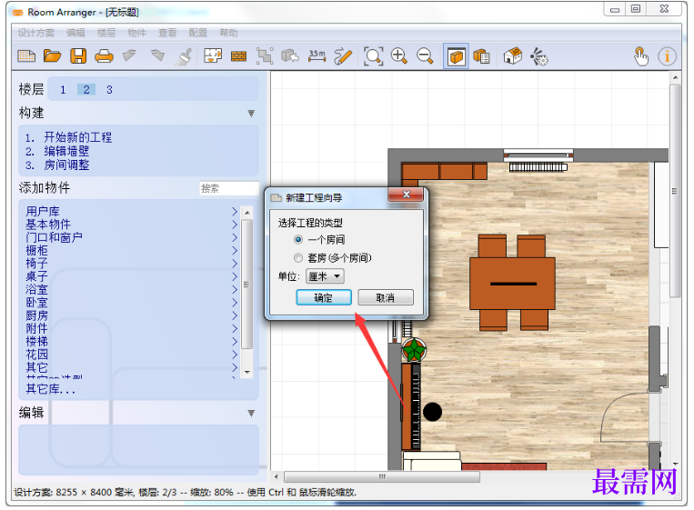Image resolution: width=694 pixels, height=510 pixels.
Task: Click the New project toolbar icon
Action: tap(26, 56)
